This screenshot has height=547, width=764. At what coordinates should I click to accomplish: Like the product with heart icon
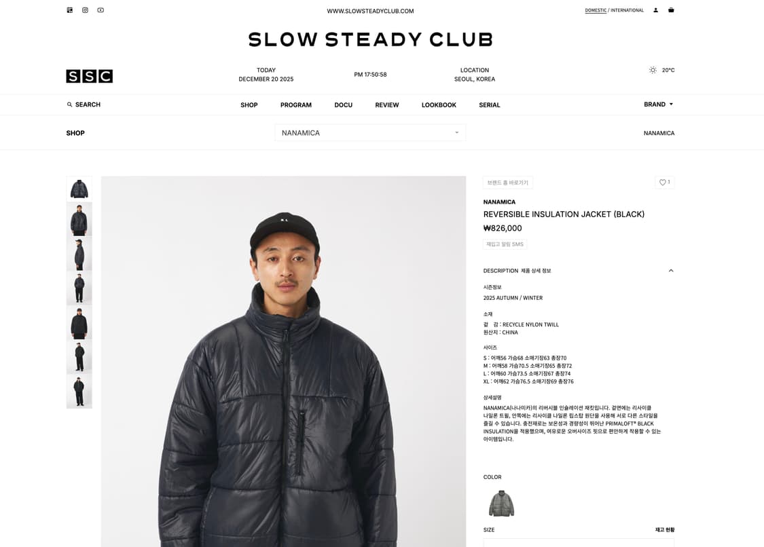coord(665,182)
